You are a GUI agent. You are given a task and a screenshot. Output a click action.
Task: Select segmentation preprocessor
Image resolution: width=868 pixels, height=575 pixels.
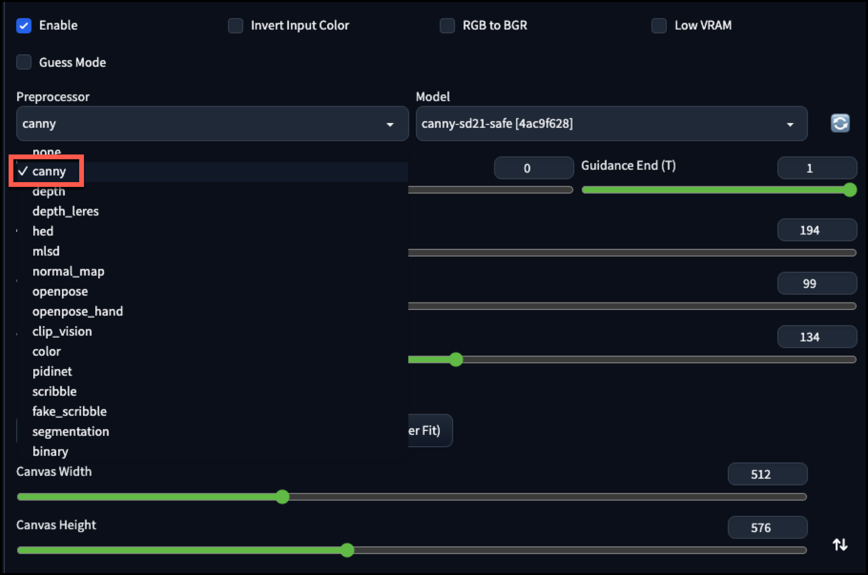212,431
